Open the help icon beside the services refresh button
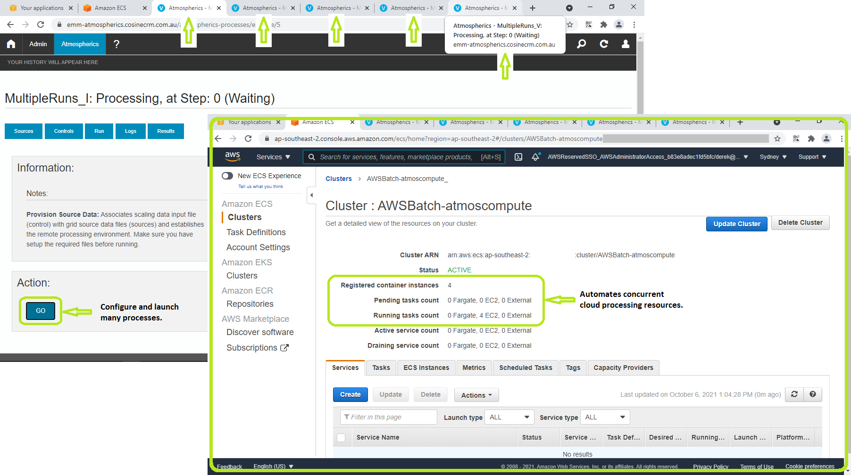This screenshot has height=475, width=851. [x=813, y=394]
